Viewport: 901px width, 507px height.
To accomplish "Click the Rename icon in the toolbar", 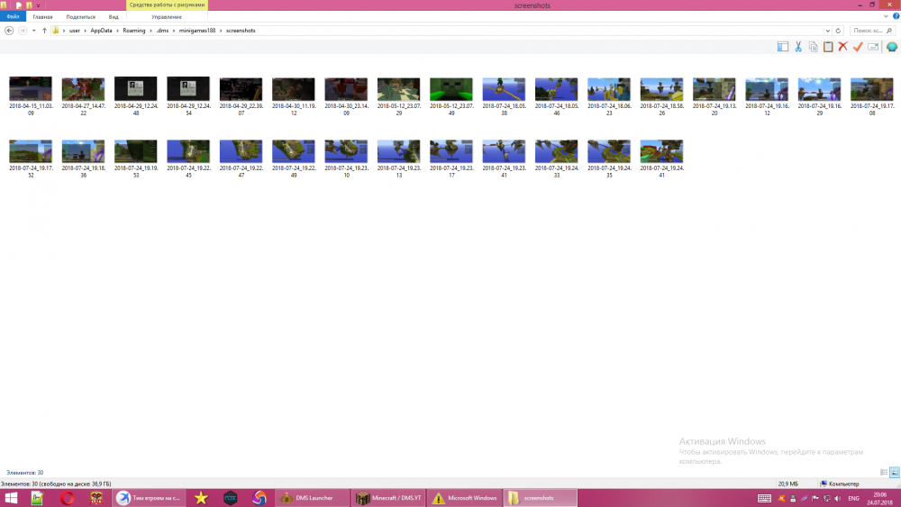I will click(x=873, y=47).
